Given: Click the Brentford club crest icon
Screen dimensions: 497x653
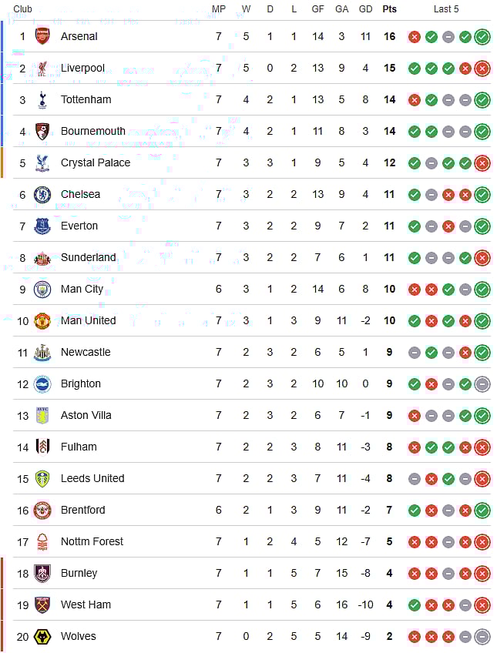Looking at the screenshot, I should click(x=42, y=510).
